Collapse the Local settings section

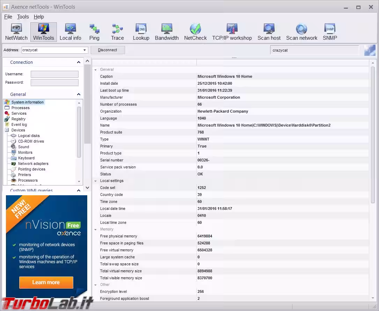coord(96,181)
